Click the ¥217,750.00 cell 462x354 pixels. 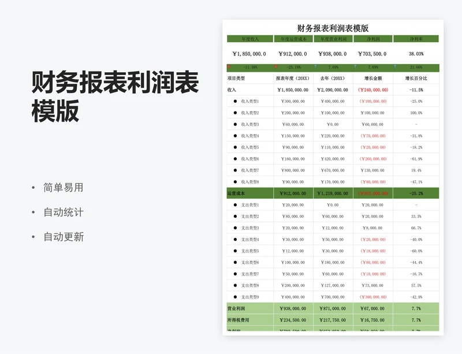coord(333,320)
